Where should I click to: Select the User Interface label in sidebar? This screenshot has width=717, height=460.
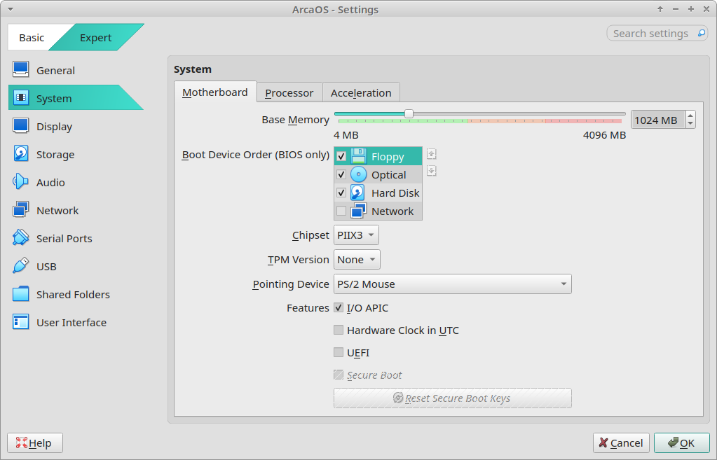pyautogui.click(x=71, y=323)
